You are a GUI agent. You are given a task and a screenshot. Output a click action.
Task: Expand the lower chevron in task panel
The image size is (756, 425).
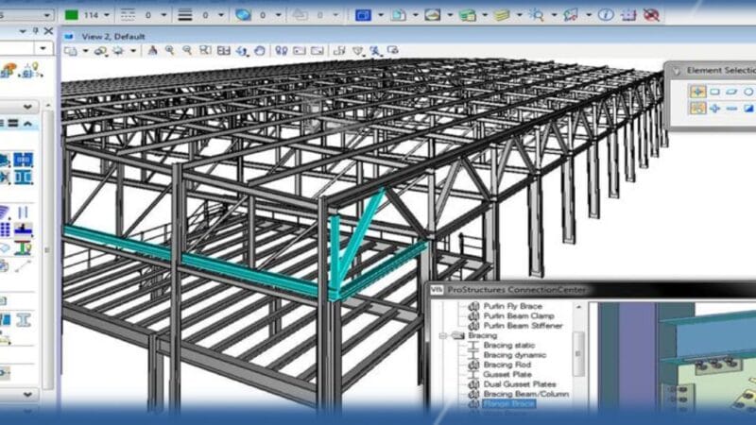27,394
